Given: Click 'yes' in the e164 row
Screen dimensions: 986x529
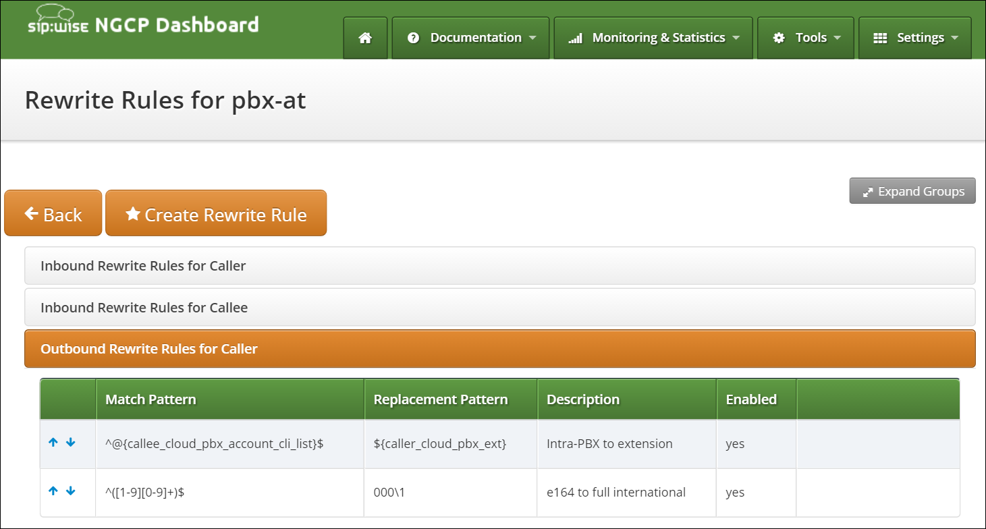Looking at the screenshot, I should pos(735,493).
